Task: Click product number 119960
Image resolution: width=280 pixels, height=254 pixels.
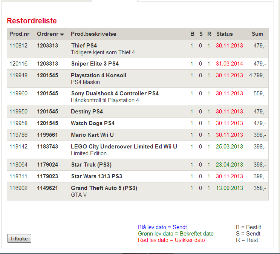Action: (18, 93)
